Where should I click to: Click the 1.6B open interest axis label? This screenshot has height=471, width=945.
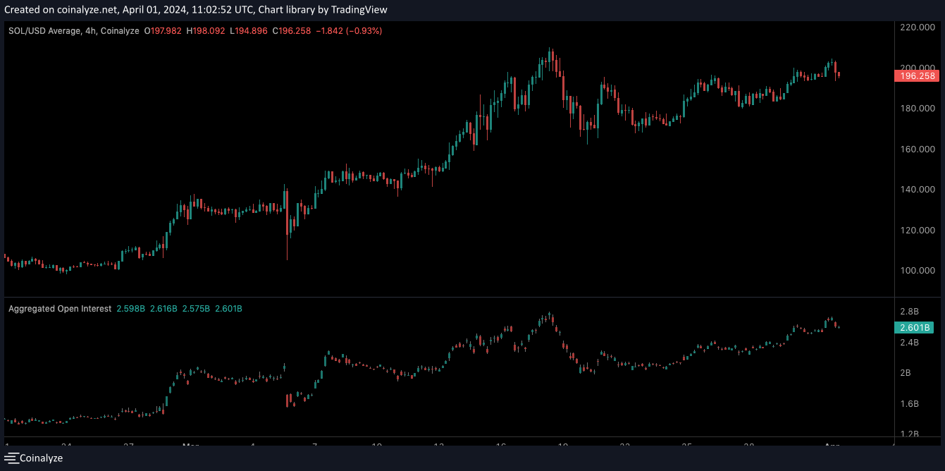tap(910, 403)
